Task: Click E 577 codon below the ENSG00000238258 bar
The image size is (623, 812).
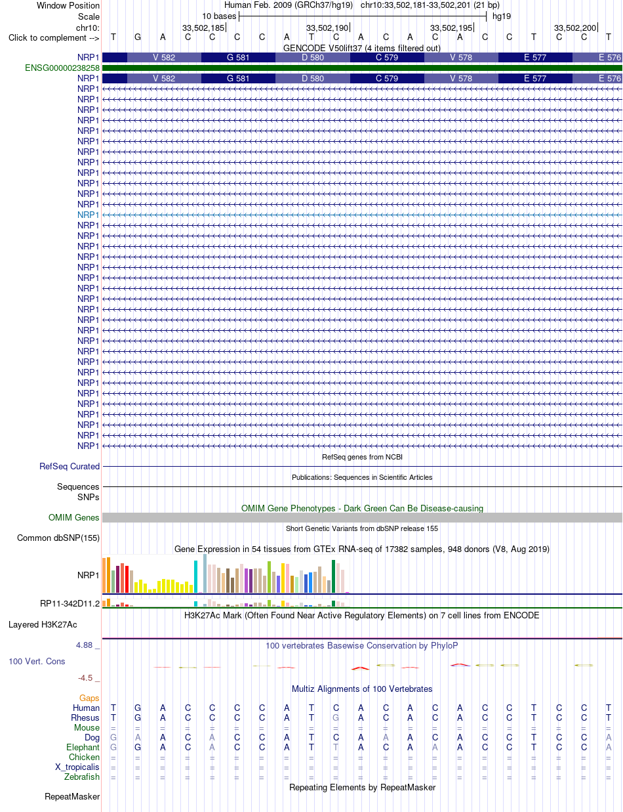Action: pos(536,79)
